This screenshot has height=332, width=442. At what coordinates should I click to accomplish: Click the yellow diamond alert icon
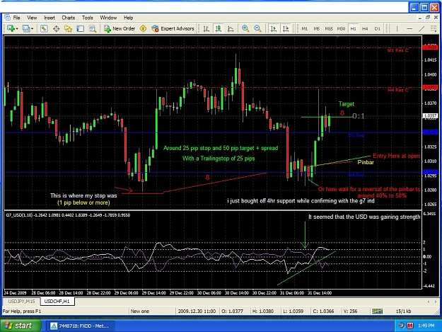tap(143, 28)
